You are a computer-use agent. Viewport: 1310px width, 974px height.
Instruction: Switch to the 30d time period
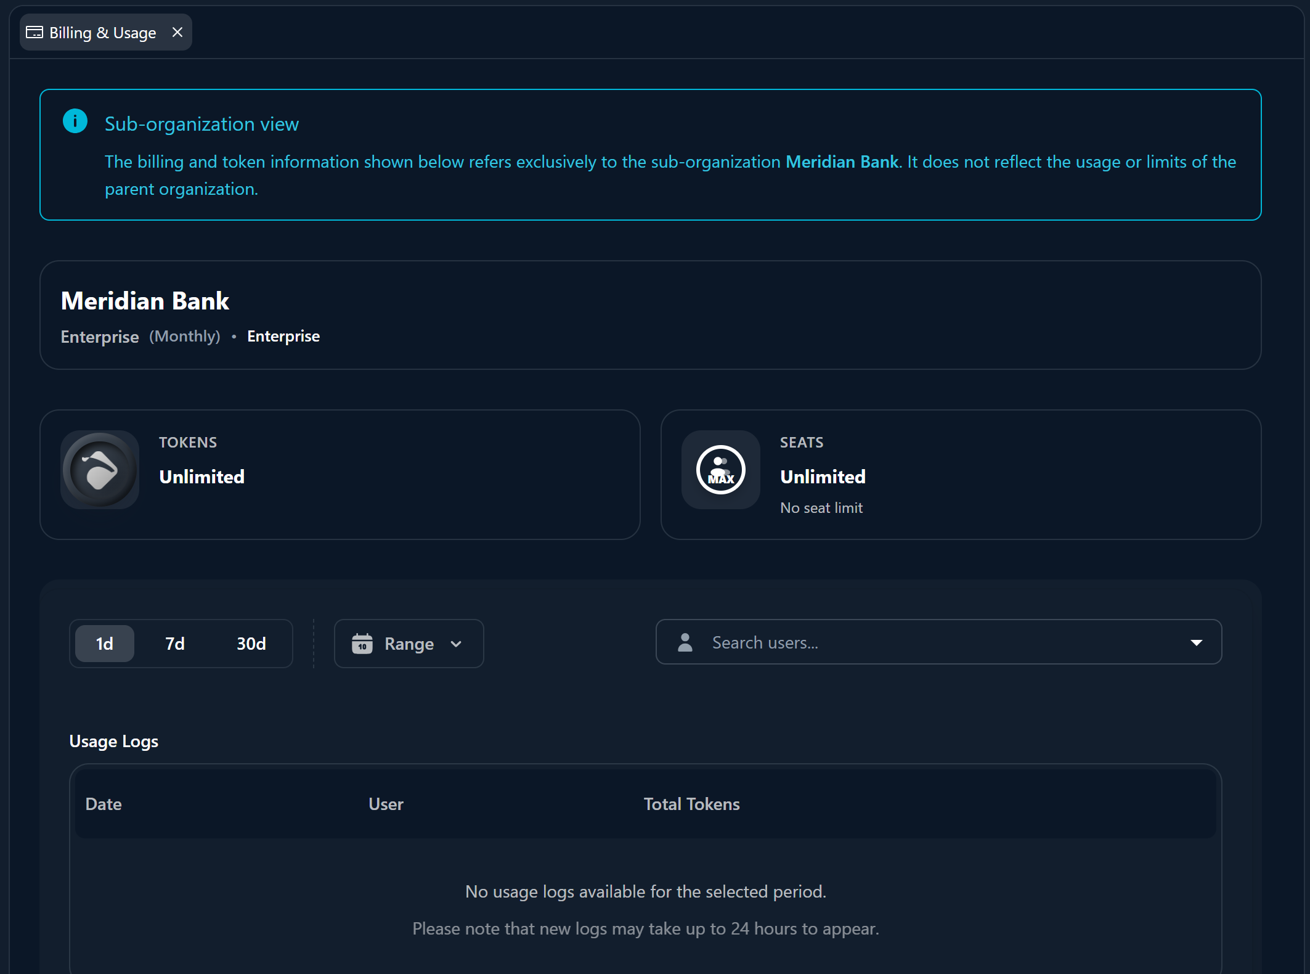(x=251, y=644)
